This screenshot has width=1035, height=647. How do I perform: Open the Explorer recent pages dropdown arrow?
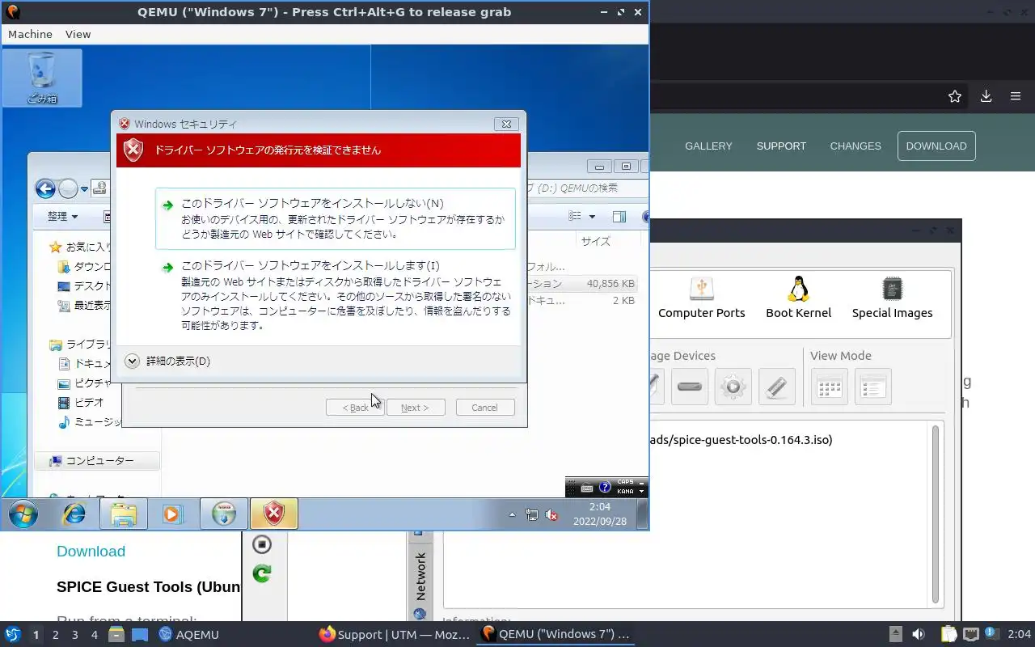click(x=84, y=190)
